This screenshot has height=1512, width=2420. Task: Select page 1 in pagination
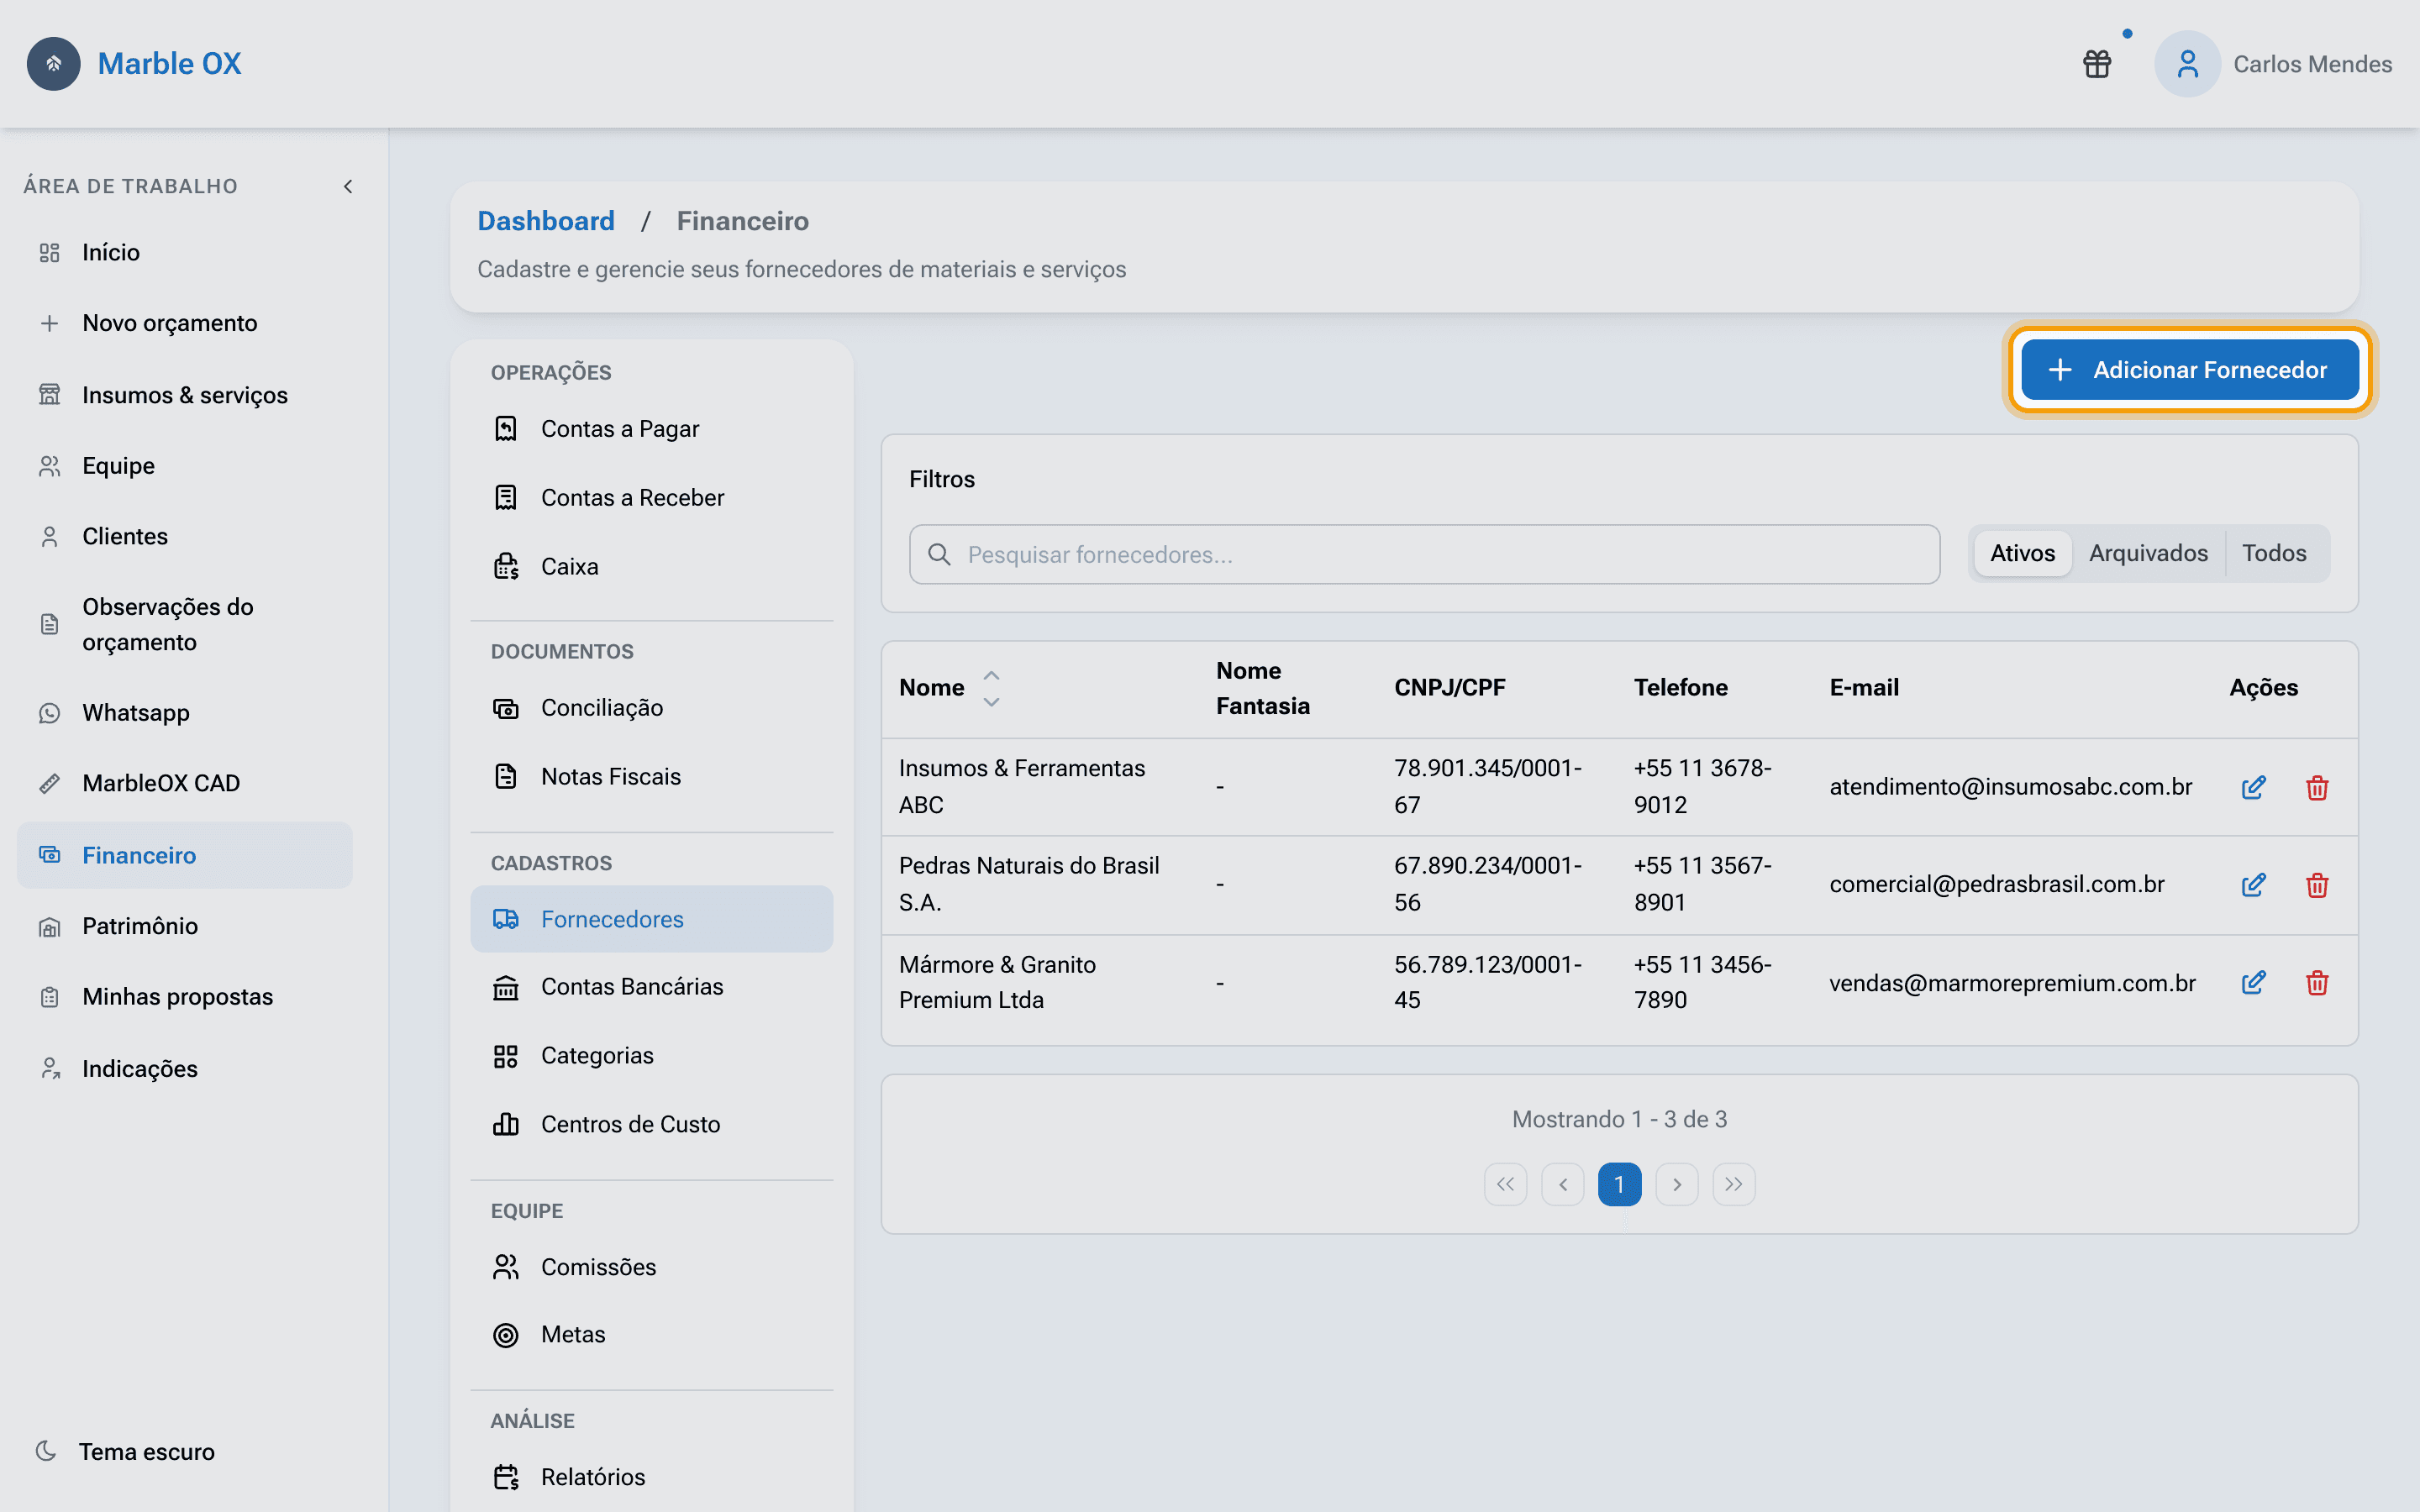point(1619,1184)
